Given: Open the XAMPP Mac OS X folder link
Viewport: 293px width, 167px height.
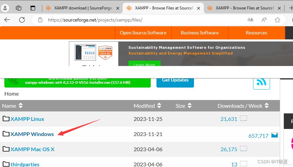Looking at the screenshot, I should (x=32, y=149).
